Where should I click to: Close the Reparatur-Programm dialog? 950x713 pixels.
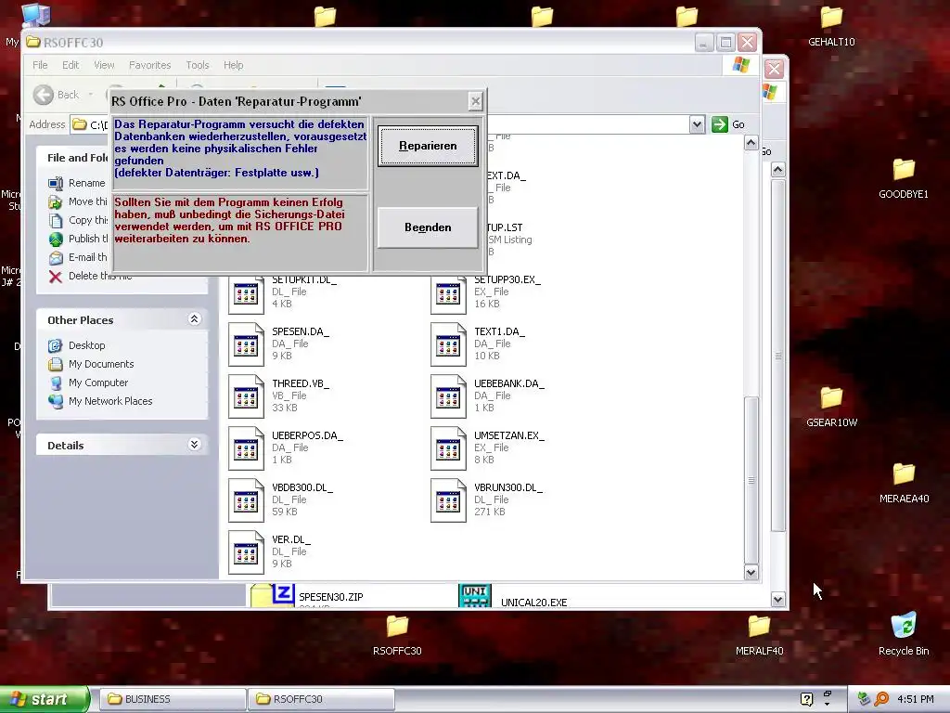[476, 101]
